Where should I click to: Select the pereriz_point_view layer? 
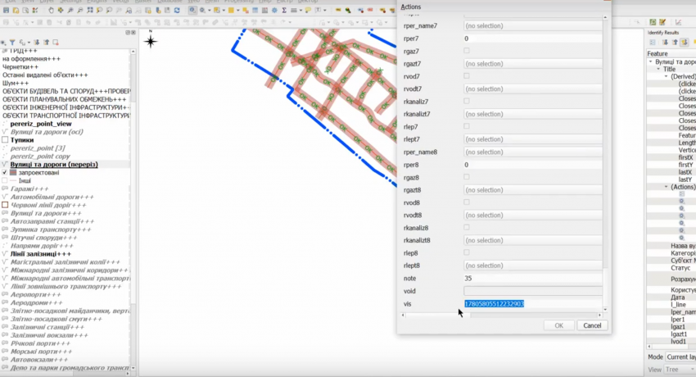tap(40, 124)
